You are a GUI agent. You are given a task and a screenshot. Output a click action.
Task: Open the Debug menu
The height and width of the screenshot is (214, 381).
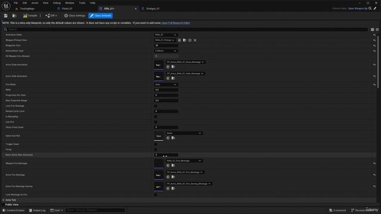point(57,3)
